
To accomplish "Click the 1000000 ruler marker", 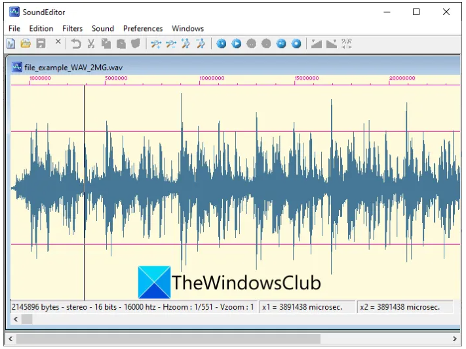I will click(x=40, y=78).
